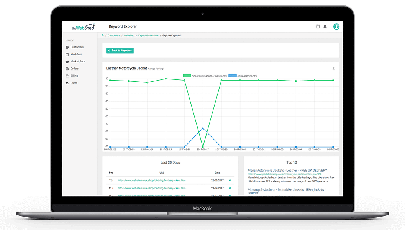Image resolution: width=405 pixels, height=230 pixels.
Task: Click the Marketplace basket icon
Action: coord(67,61)
